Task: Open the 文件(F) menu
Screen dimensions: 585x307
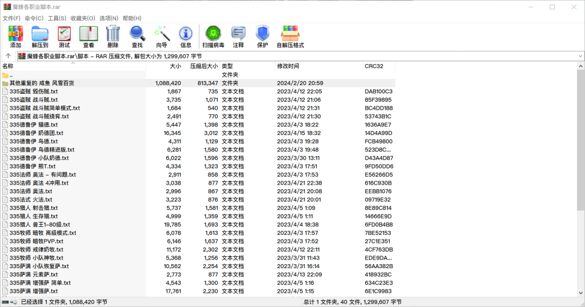Action: pyautogui.click(x=11, y=18)
